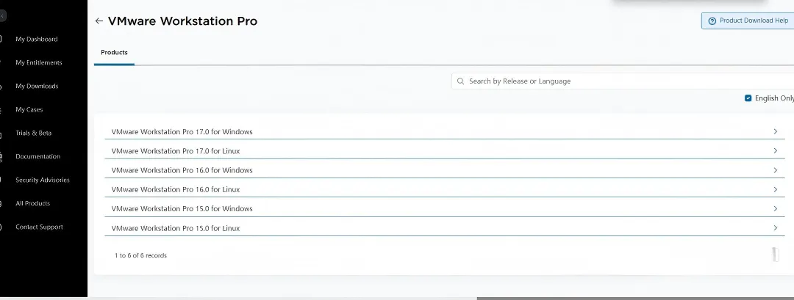Open All Products in sidebar

[32, 203]
